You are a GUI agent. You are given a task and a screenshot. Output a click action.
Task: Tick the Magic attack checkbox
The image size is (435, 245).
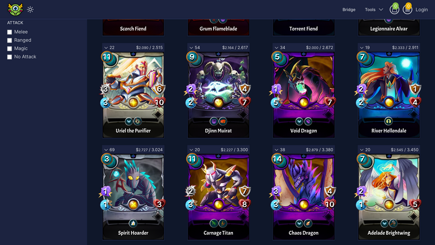(x=10, y=49)
